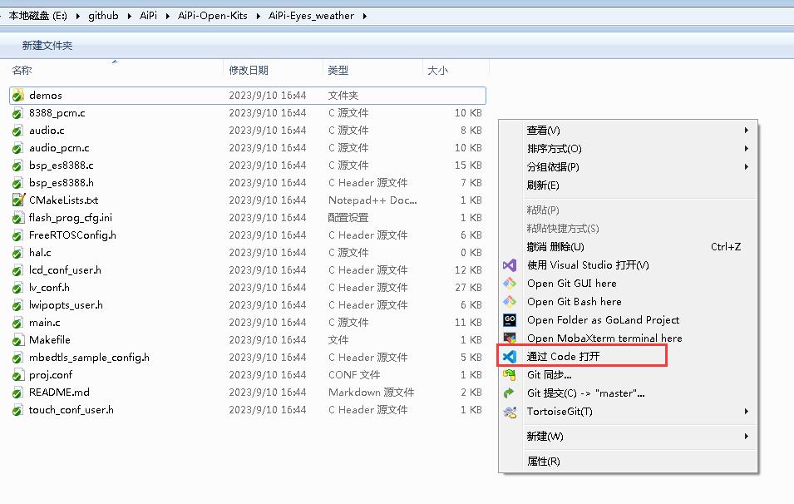Navigate to AiPi-Open-Kits breadcrumb
The image size is (794, 504).
pos(213,16)
